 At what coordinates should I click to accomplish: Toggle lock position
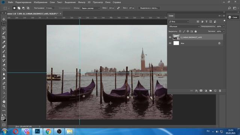188,31
